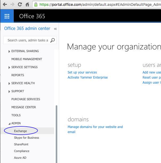Click the sidebar vertical scrollbar thumb
The height and width of the screenshot is (163, 161).
[x=57, y=134]
